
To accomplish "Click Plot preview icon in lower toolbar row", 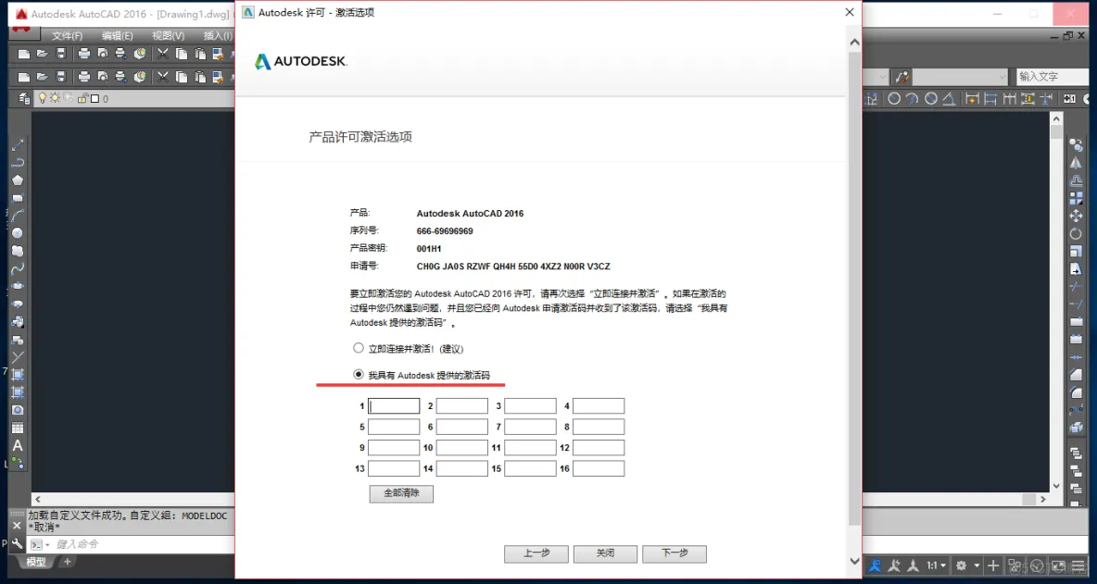I will tap(103, 77).
